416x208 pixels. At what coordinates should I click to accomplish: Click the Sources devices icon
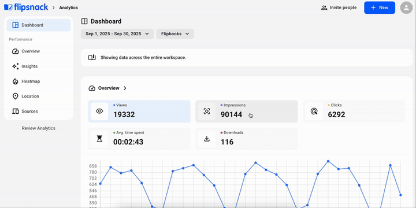(x=16, y=112)
